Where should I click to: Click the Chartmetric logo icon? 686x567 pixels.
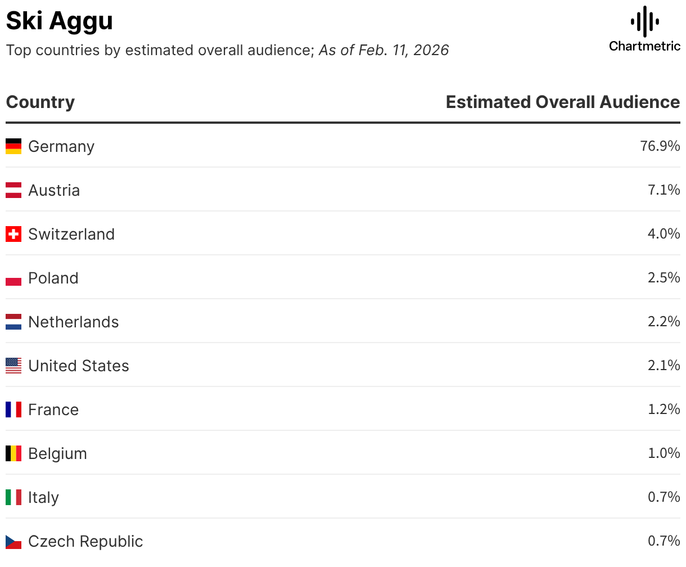point(644,22)
